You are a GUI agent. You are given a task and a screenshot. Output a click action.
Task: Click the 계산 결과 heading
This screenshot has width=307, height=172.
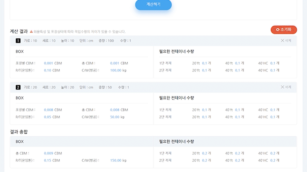[19, 31]
